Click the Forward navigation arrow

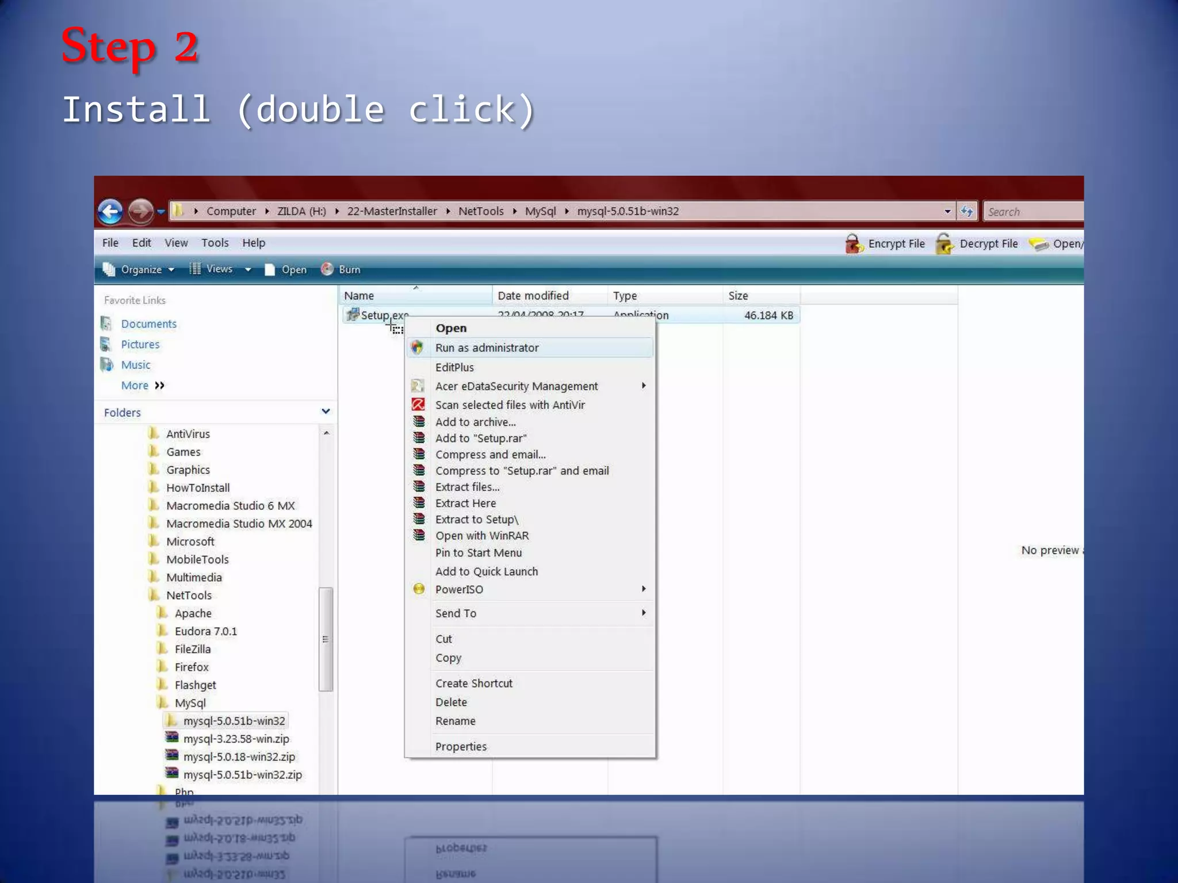[x=140, y=212]
